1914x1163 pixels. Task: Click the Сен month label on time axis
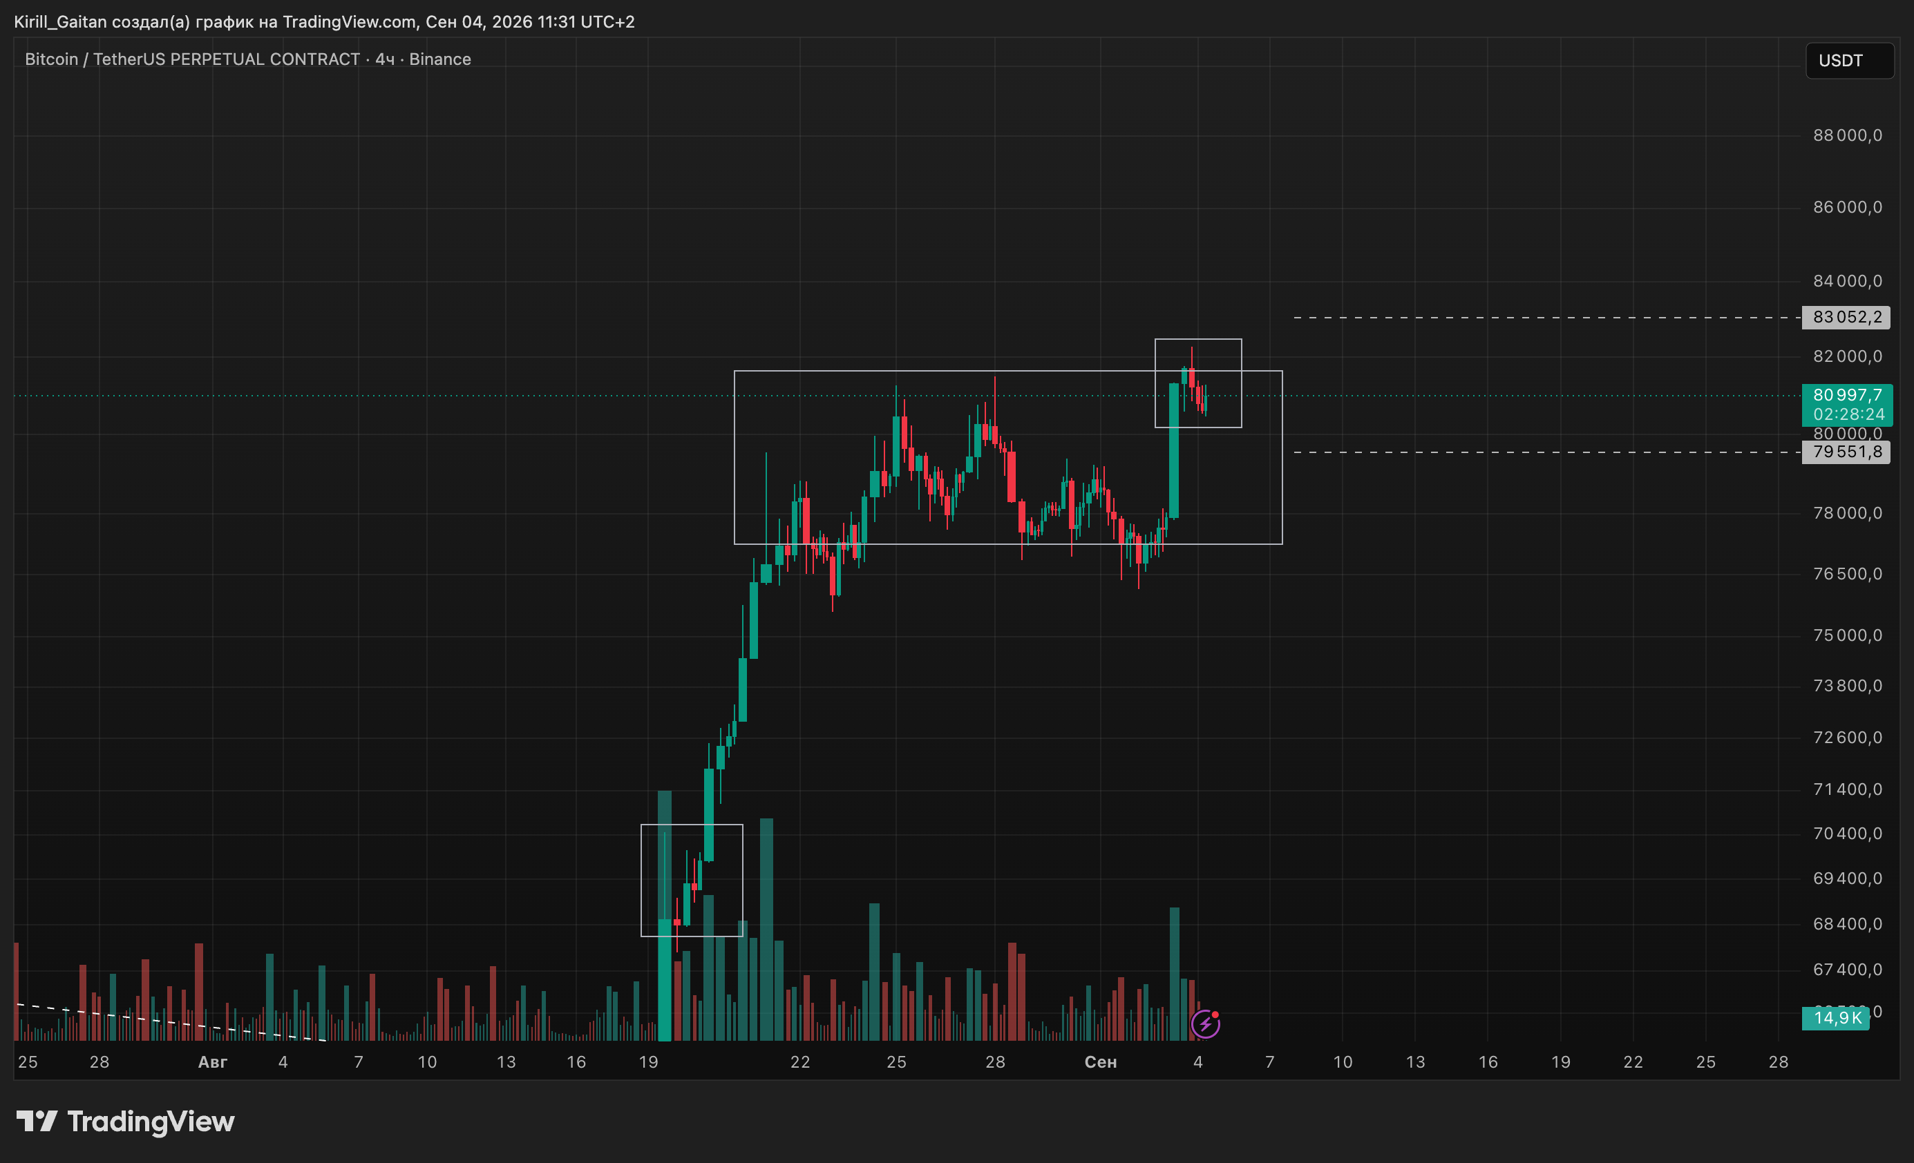pyautogui.click(x=1100, y=1062)
